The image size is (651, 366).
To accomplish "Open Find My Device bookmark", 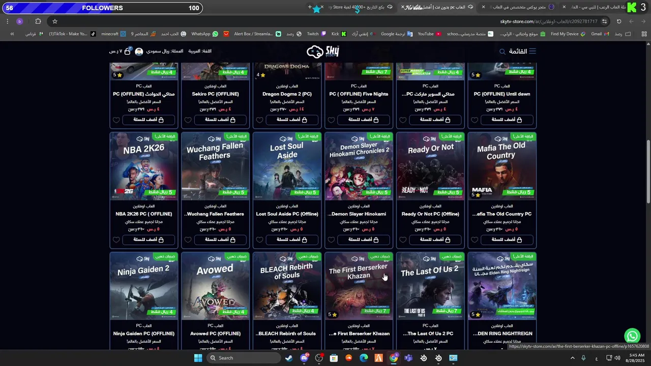I will [x=568, y=34].
